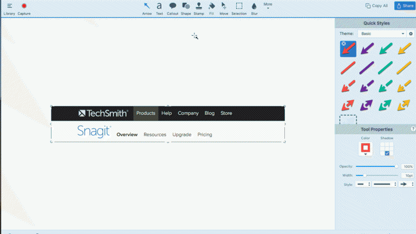The width and height of the screenshot is (416, 234).
Task: Click the Share button
Action: (405, 5)
